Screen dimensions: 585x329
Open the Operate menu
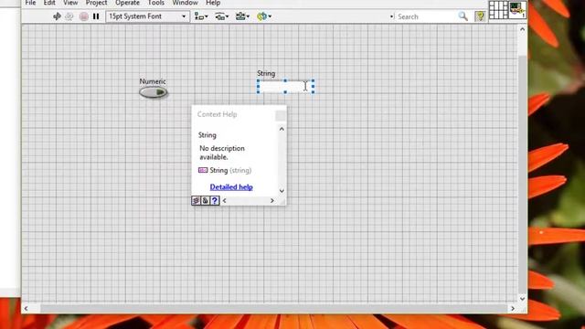click(x=127, y=3)
